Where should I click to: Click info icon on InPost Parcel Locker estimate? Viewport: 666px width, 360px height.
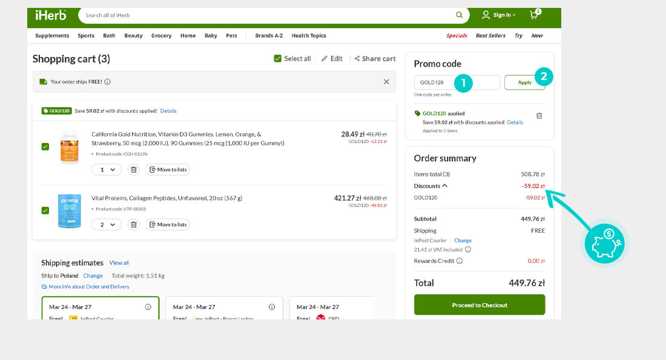point(271,307)
